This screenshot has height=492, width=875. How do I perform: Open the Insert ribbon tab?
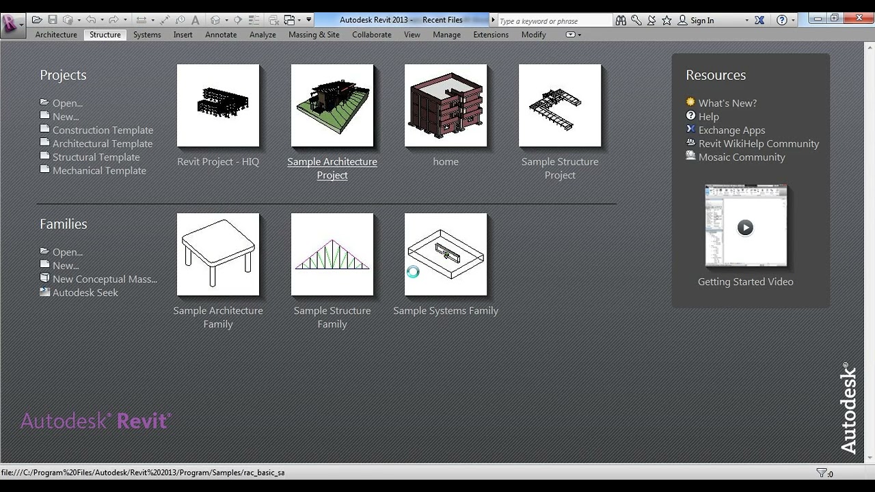183,35
